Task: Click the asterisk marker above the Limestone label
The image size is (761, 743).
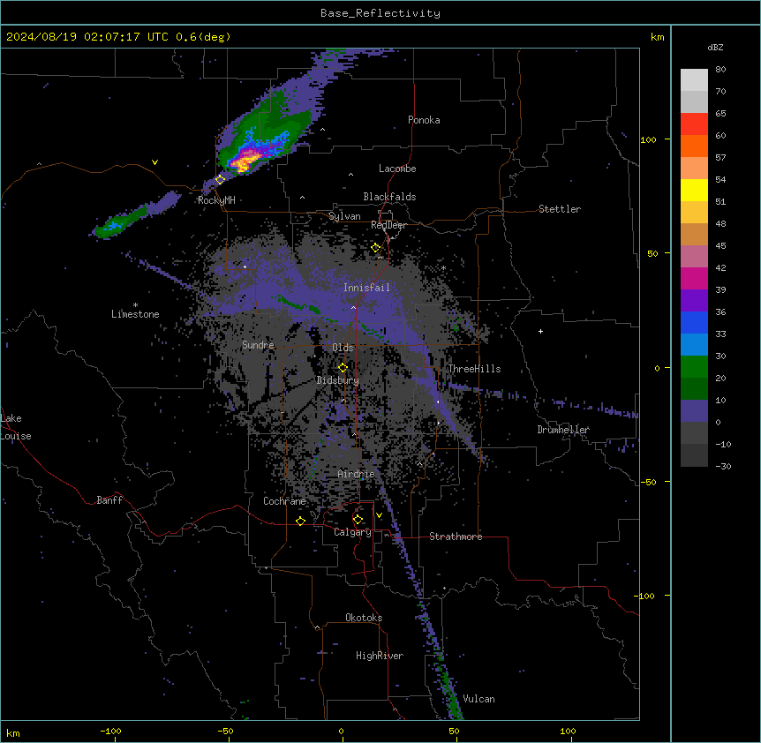Action: [135, 305]
